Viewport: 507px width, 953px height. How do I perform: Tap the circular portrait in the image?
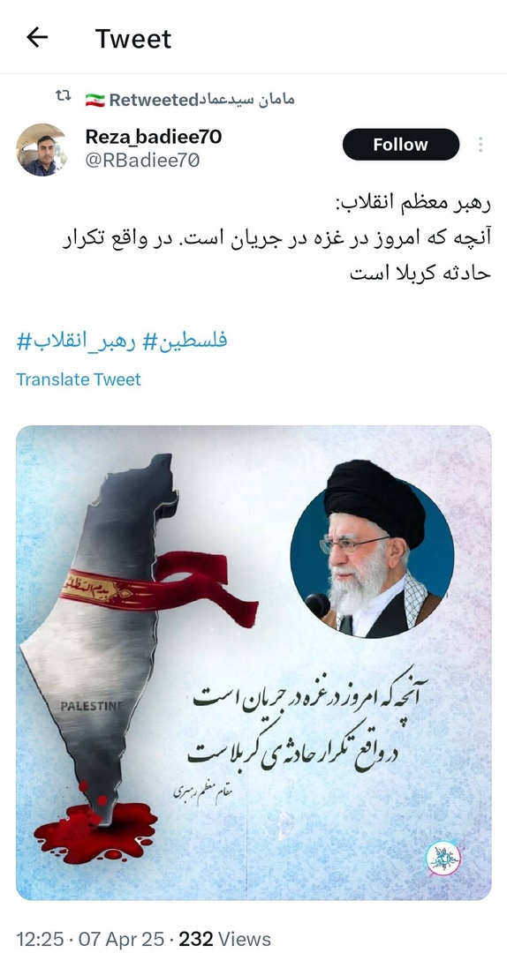372,550
